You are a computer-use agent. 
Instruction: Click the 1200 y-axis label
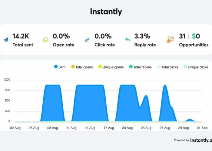click(7, 80)
